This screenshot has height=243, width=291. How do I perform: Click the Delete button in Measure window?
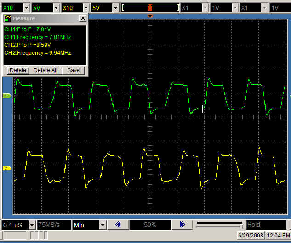click(18, 70)
